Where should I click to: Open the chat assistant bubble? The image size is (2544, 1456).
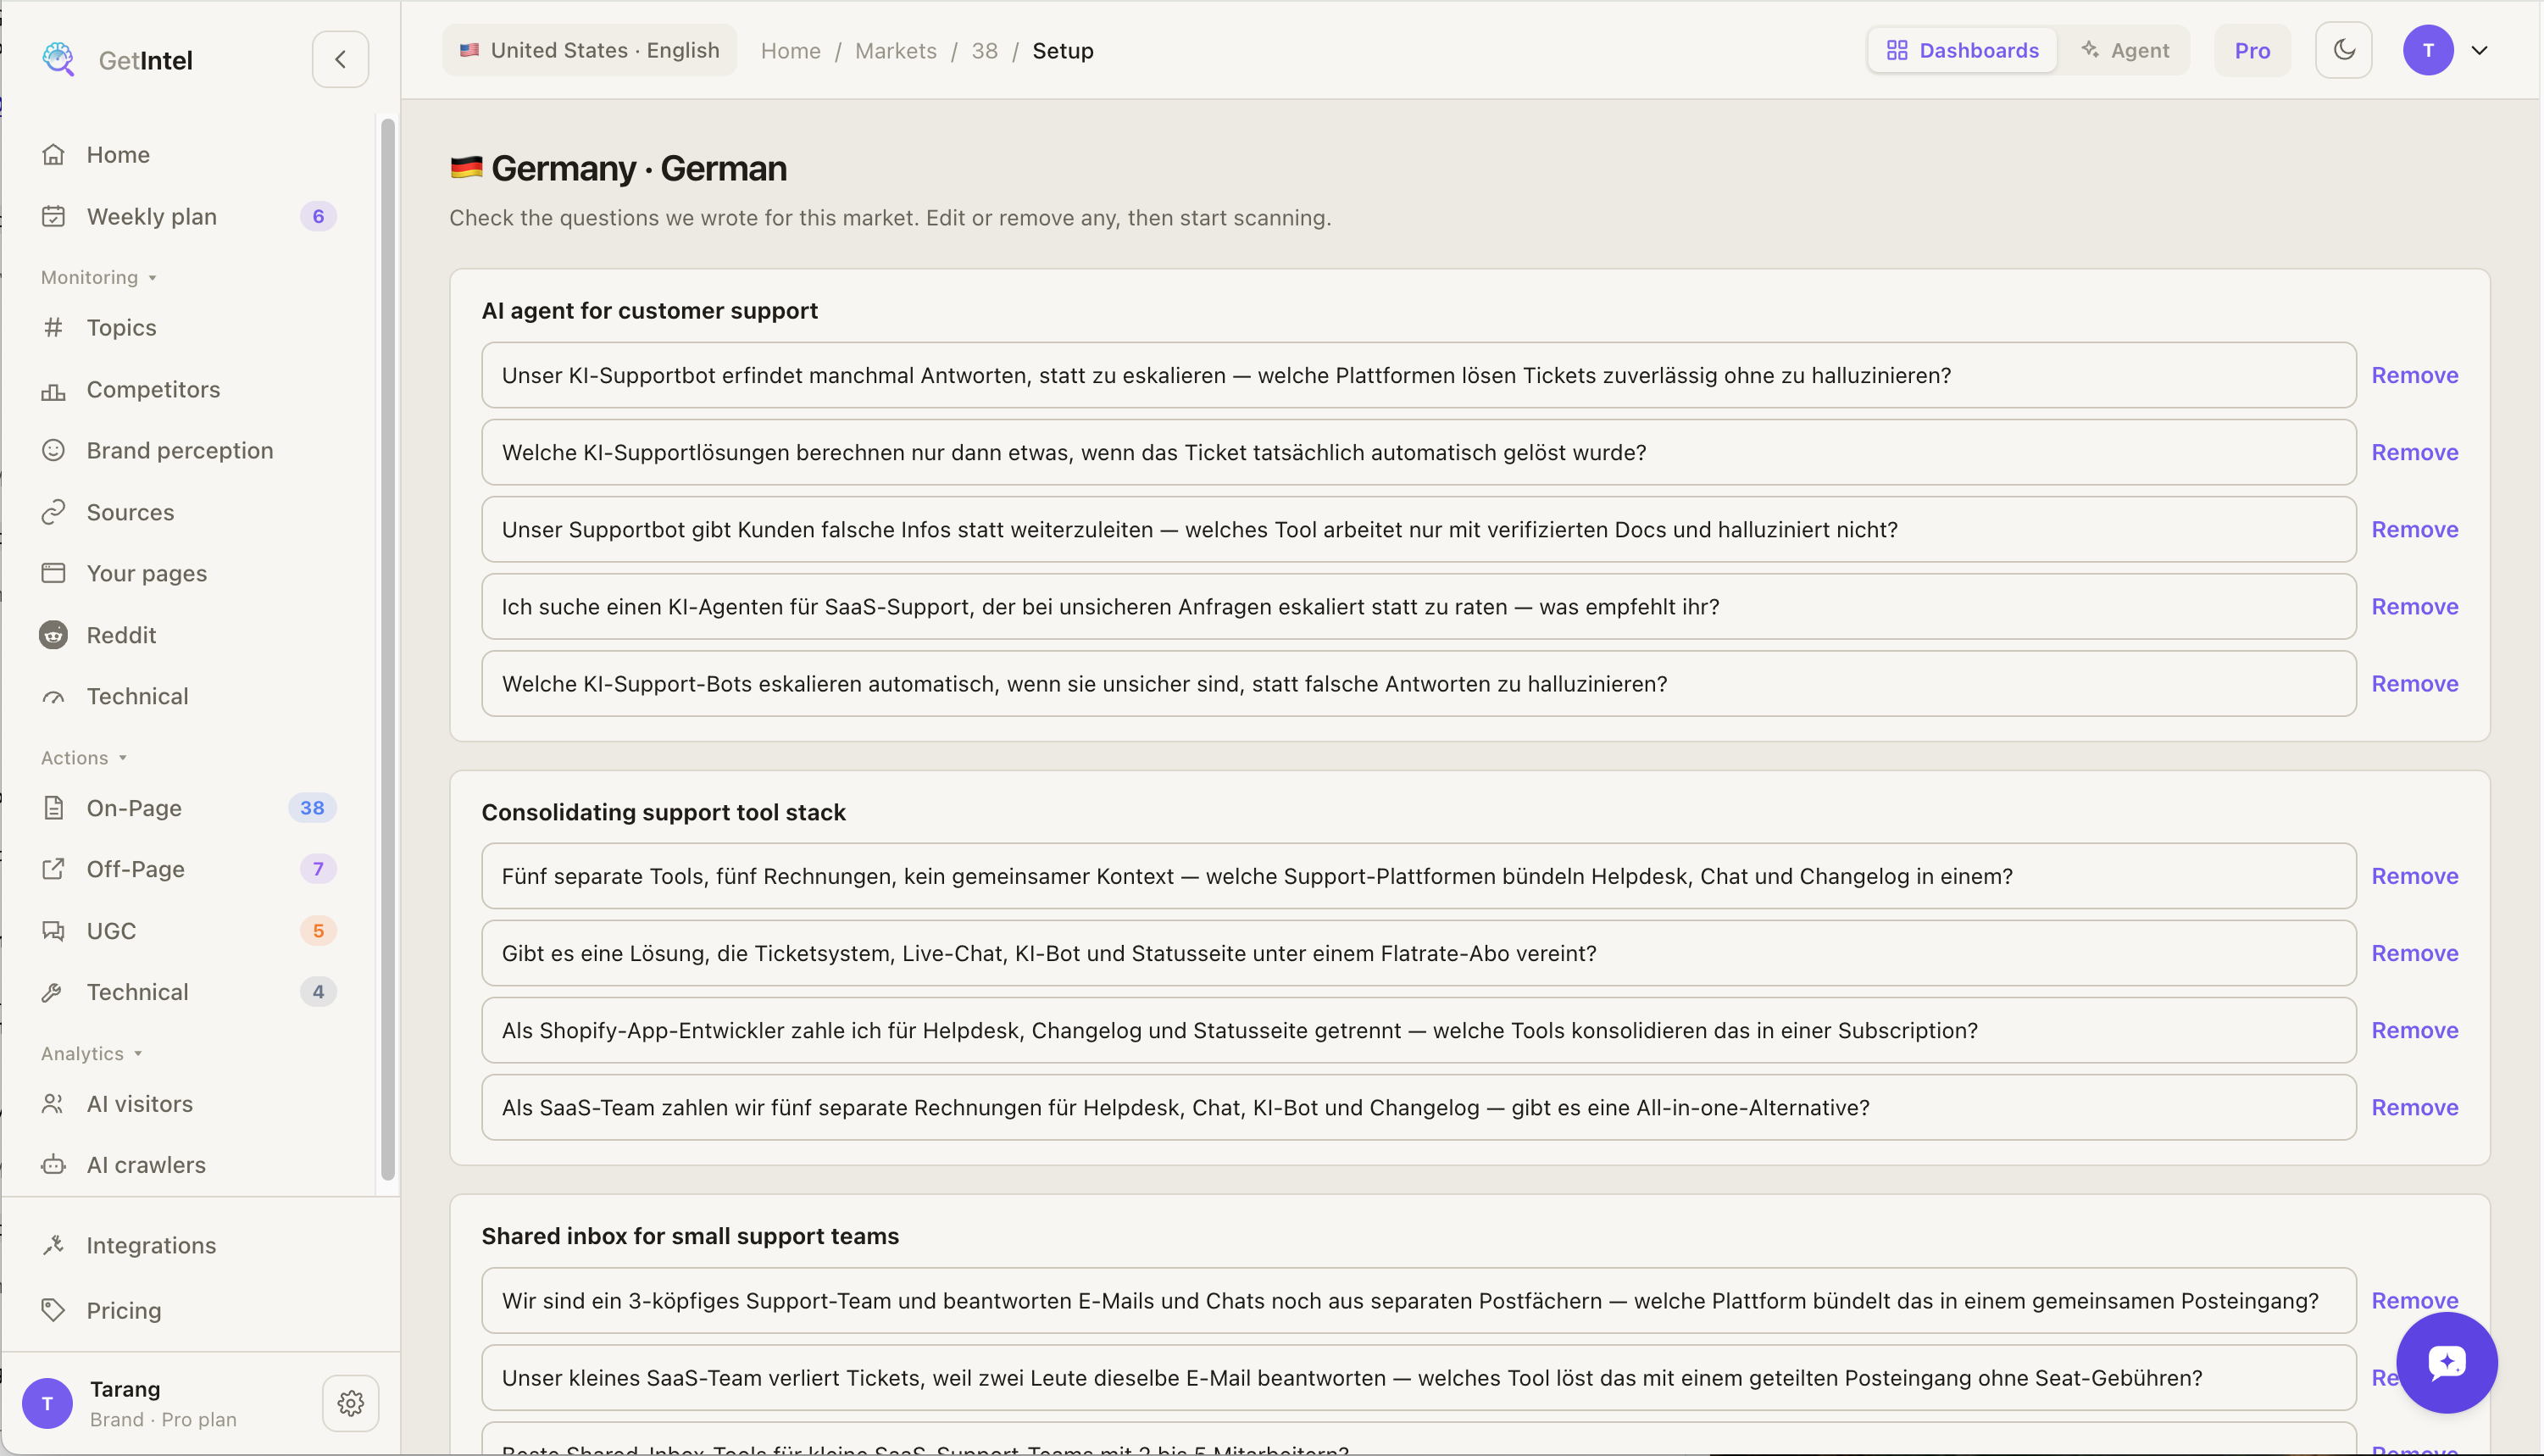[x=2446, y=1362]
